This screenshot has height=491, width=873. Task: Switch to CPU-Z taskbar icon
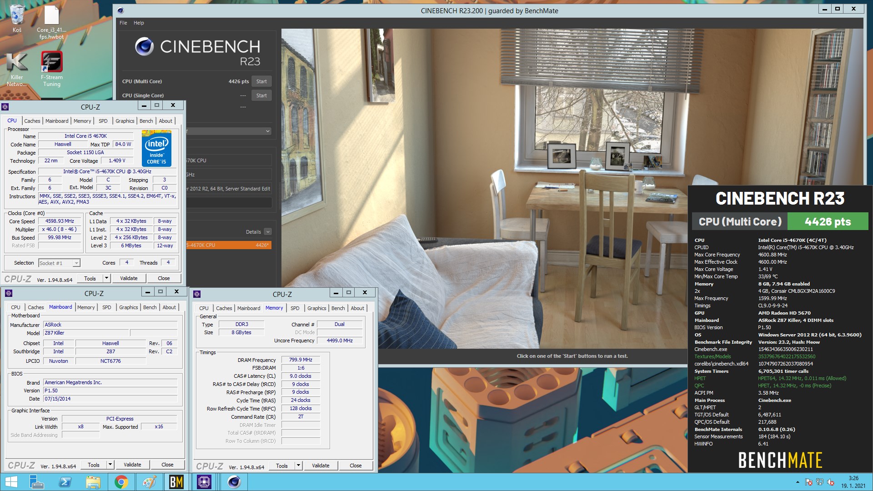tap(204, 482)
